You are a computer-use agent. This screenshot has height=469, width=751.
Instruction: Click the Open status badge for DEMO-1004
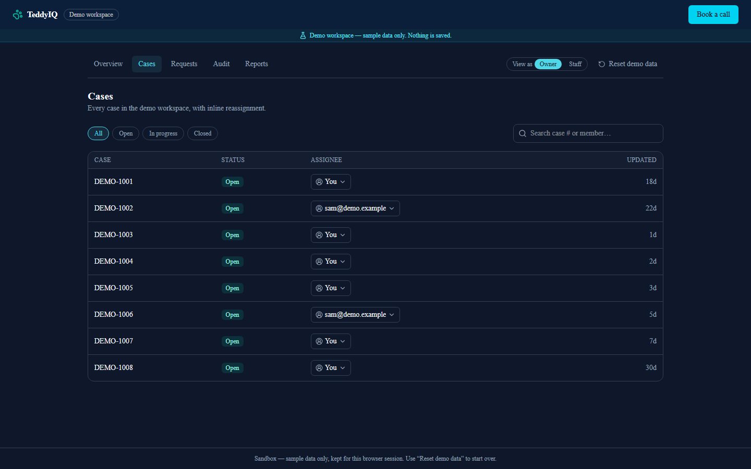pos(232,262)
